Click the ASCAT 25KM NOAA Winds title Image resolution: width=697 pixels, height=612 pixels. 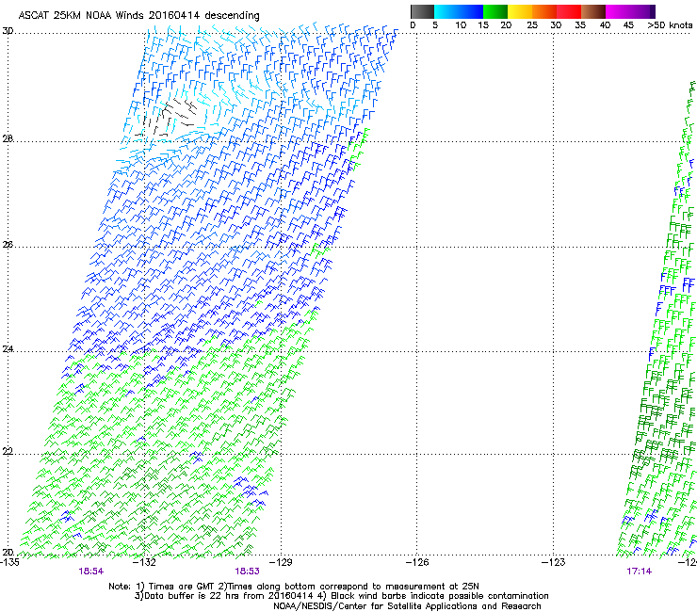(x=138, y=15)
